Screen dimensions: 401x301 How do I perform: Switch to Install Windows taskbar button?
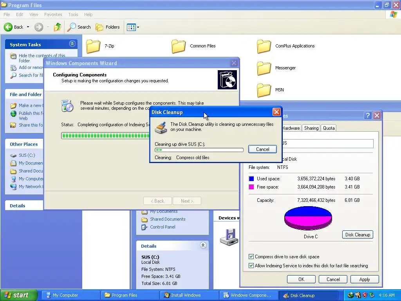click(x=188, y=295)
